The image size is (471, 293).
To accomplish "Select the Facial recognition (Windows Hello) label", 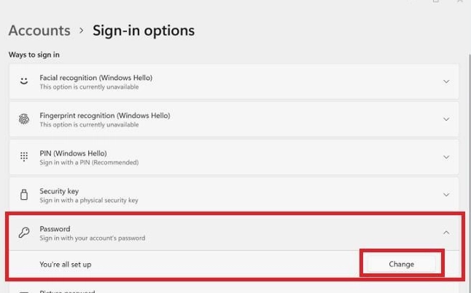I will (96, 78).
